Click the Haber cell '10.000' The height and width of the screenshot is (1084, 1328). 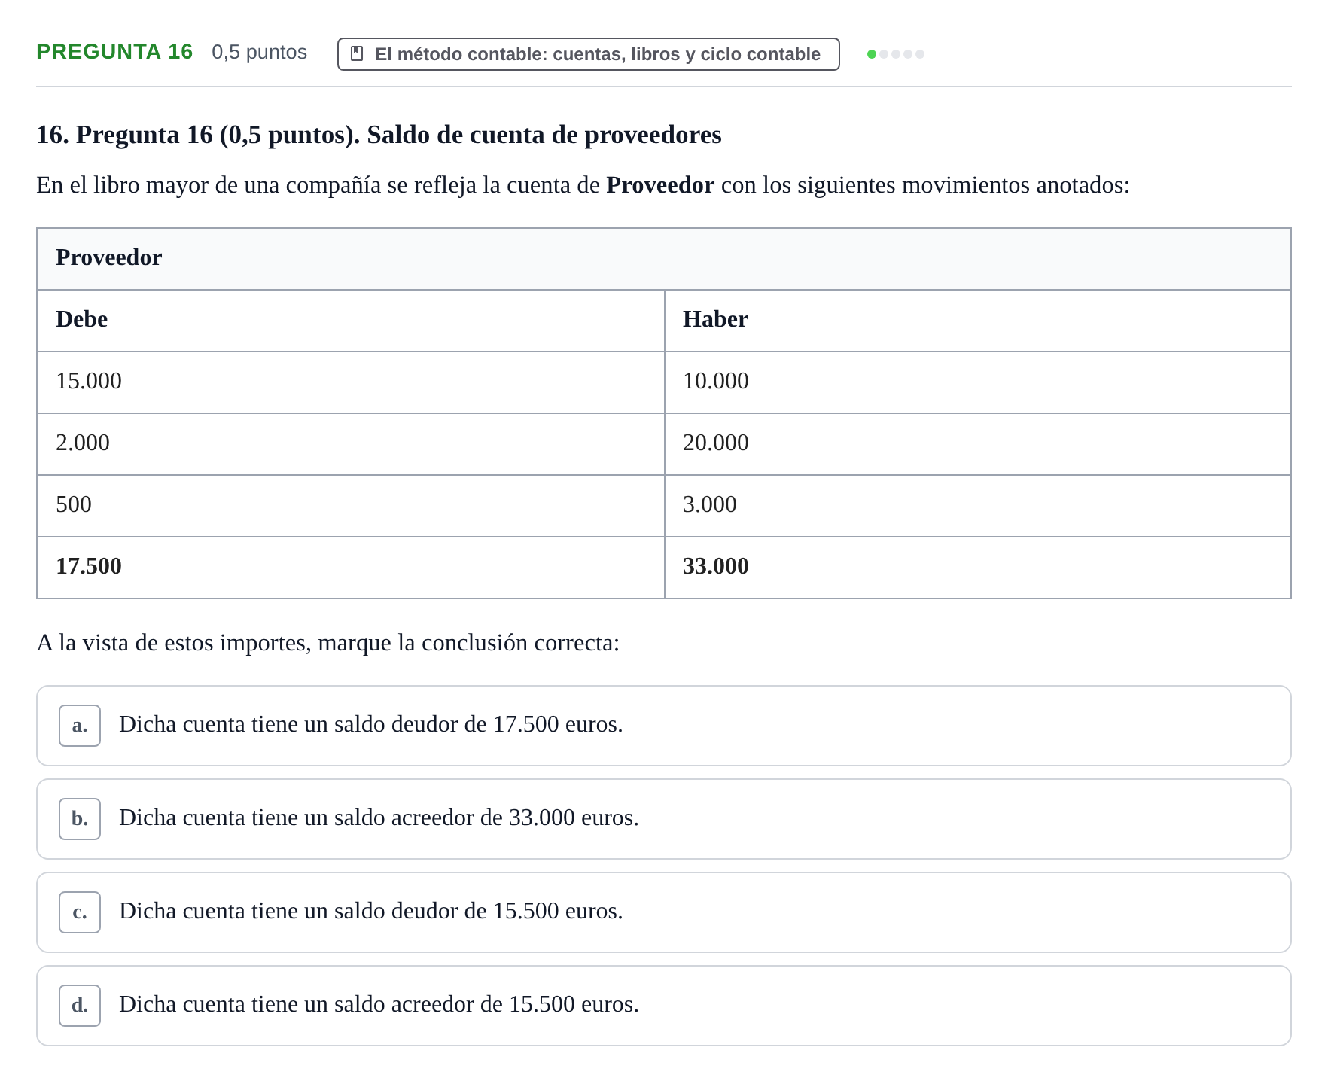(978, 382)
